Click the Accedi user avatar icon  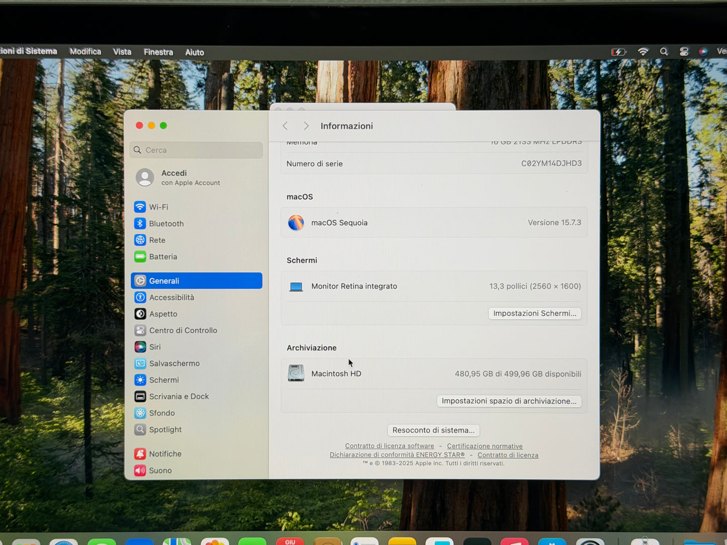click(x=145, y=177)
